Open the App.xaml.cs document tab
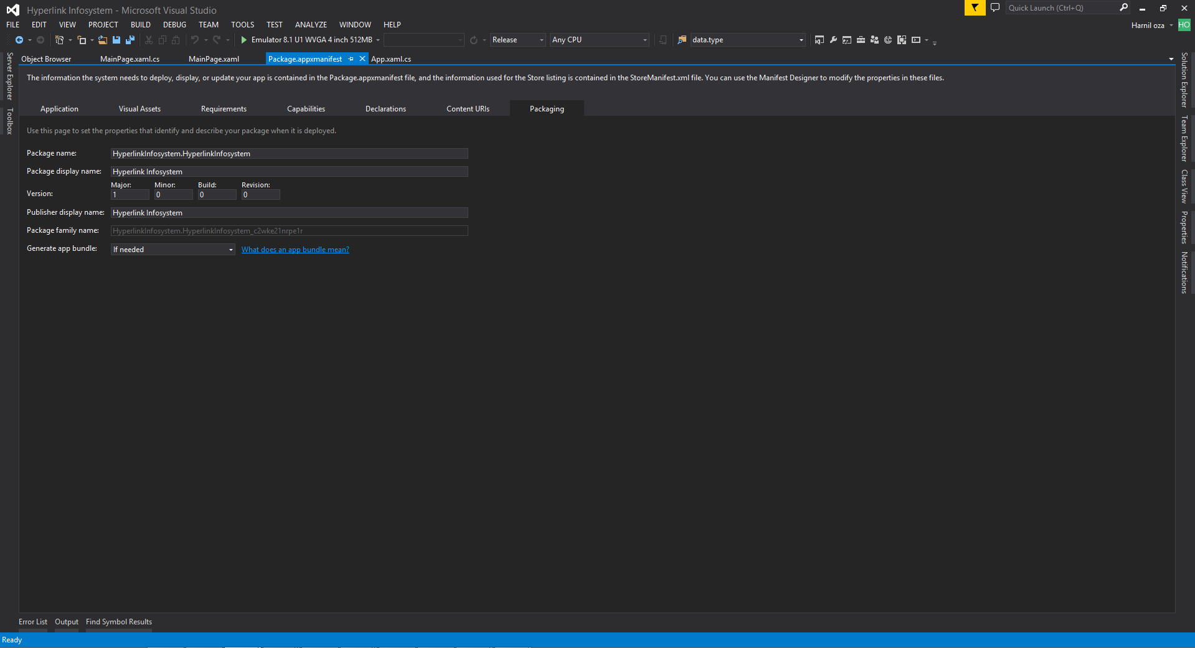The width and height of the screenshot is (1195, 648). coord(391,59)
